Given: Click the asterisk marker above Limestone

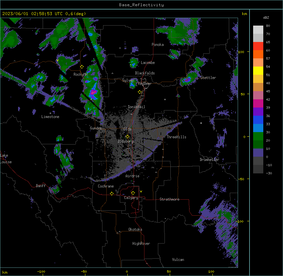Looking at the screenshot, I should [50, 113].
